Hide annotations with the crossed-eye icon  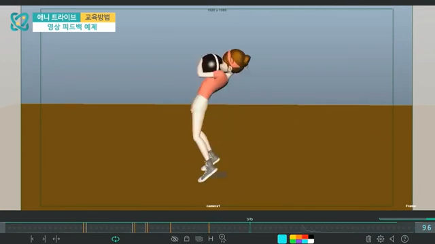pyautogui.click(x=175, y=239)
